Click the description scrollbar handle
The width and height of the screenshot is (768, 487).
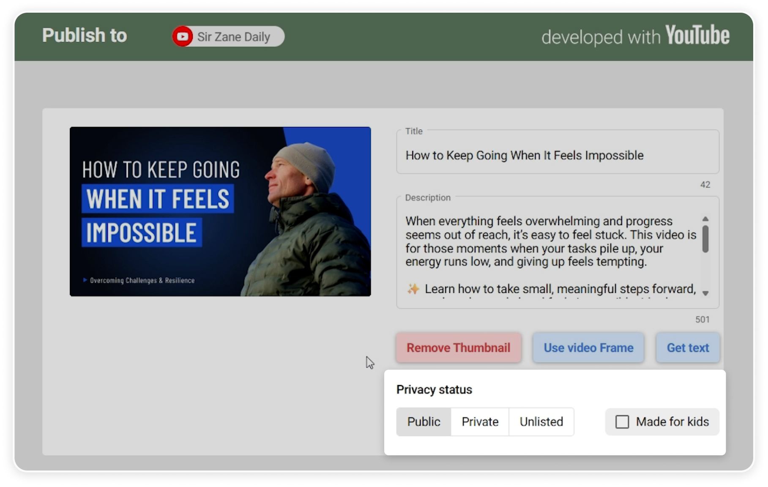pos(705,239)
